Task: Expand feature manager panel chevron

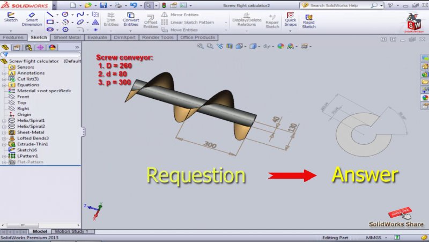Action: [x=77, y=47]
